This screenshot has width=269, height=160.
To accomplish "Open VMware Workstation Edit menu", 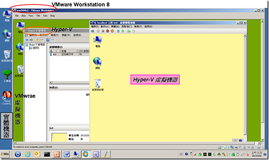I will click(x=23, y=16).
